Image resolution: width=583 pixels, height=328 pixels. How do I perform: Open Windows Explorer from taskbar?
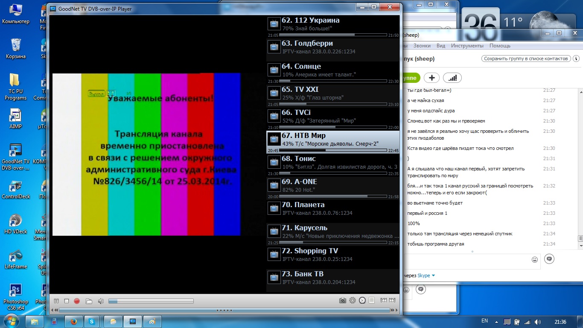coord(35,321)
